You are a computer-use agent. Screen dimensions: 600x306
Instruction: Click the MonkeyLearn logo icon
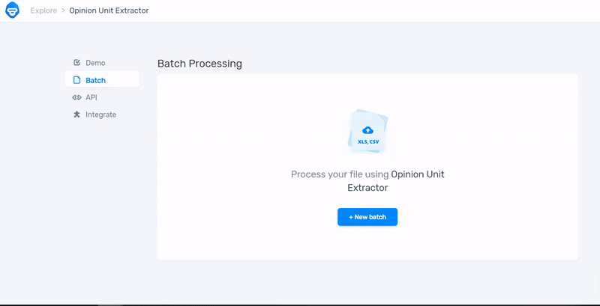click(x=12, y=11)
